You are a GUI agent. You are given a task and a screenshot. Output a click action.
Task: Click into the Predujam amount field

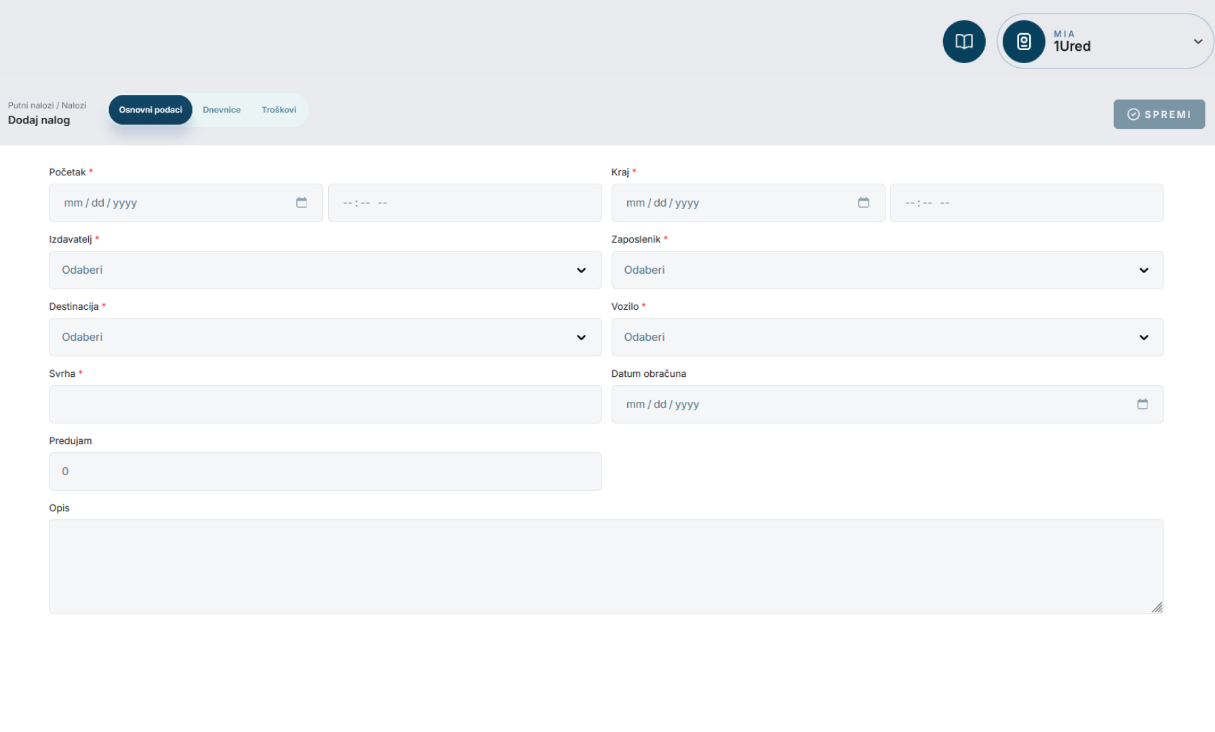coord(325,471)
